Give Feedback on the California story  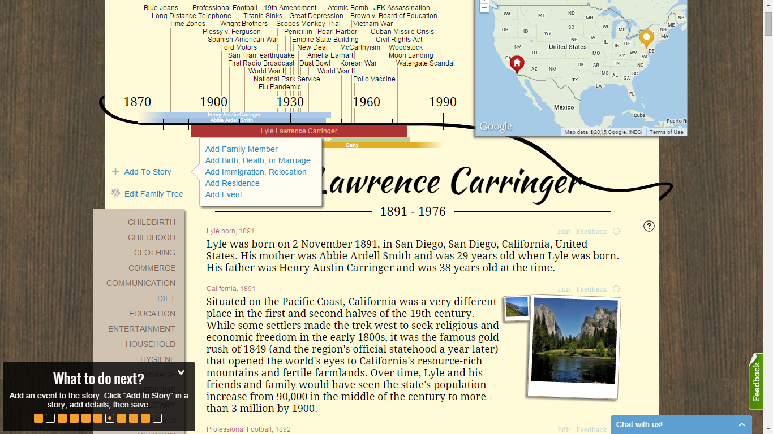tap(591, 289)
